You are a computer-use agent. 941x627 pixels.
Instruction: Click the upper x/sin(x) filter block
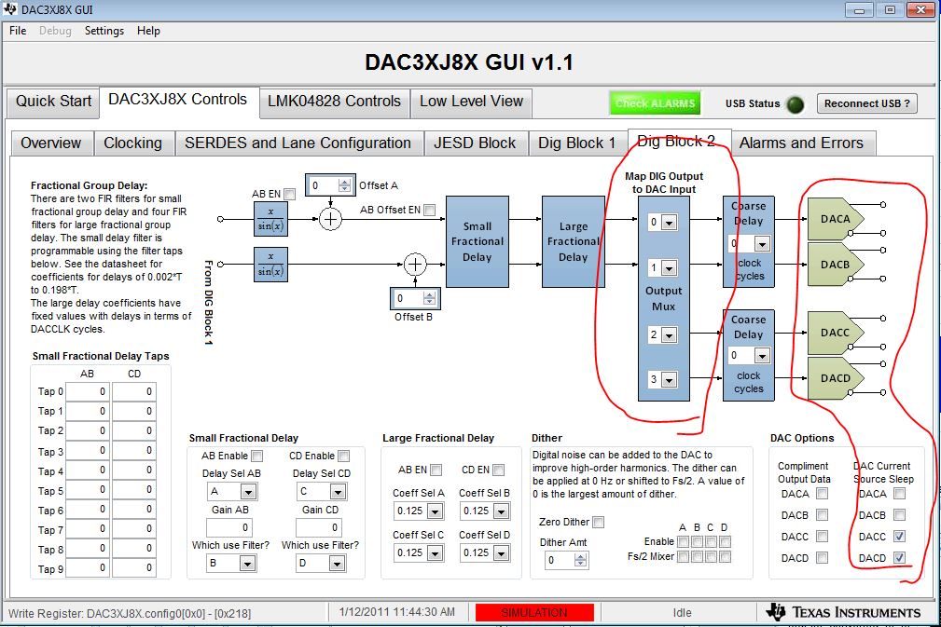click(x=270, y=219)
